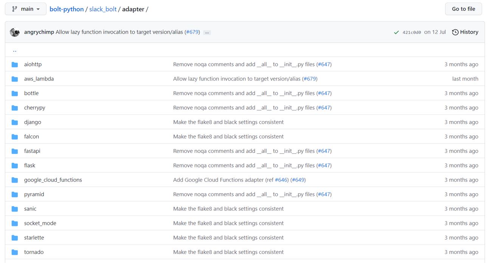Open the commit History
Screen dimensions: 489x263
465,32
